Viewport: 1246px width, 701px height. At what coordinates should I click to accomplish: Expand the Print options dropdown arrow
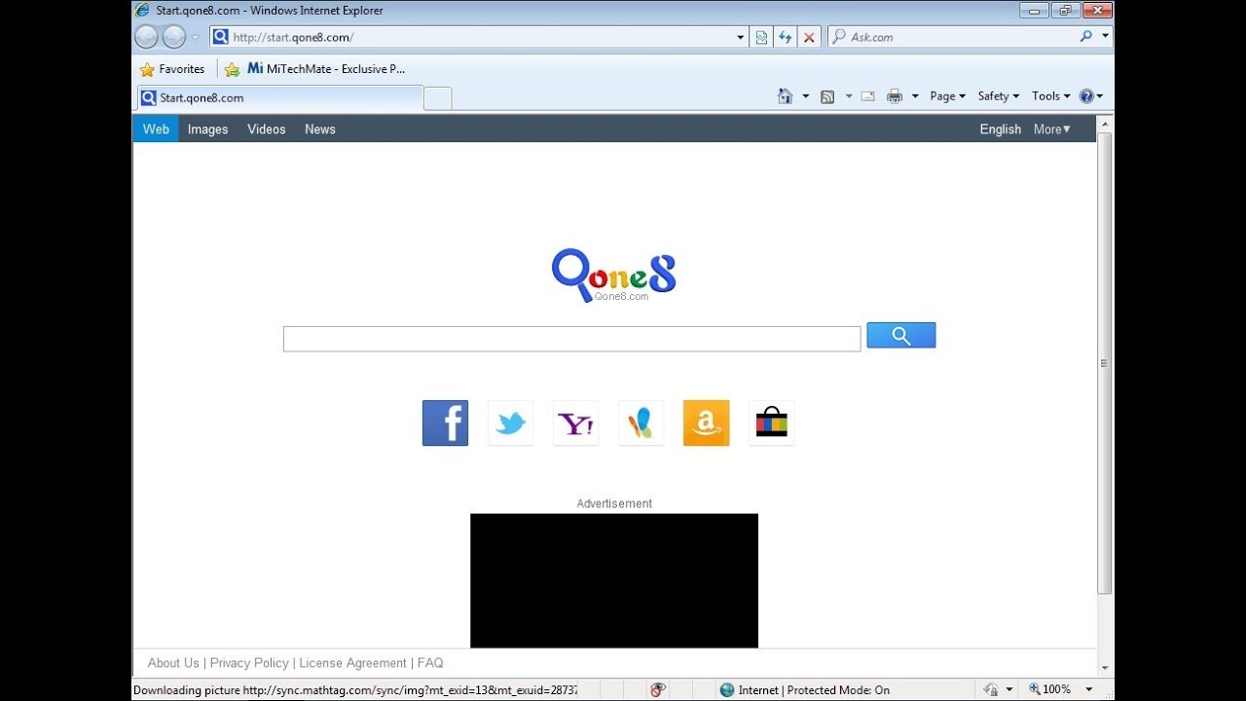pyautogui.click(x=915, y=96)
